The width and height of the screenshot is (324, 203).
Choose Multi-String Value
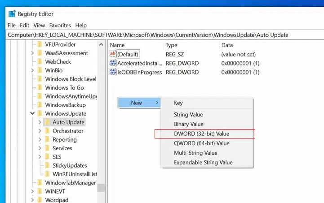(207, 153)
